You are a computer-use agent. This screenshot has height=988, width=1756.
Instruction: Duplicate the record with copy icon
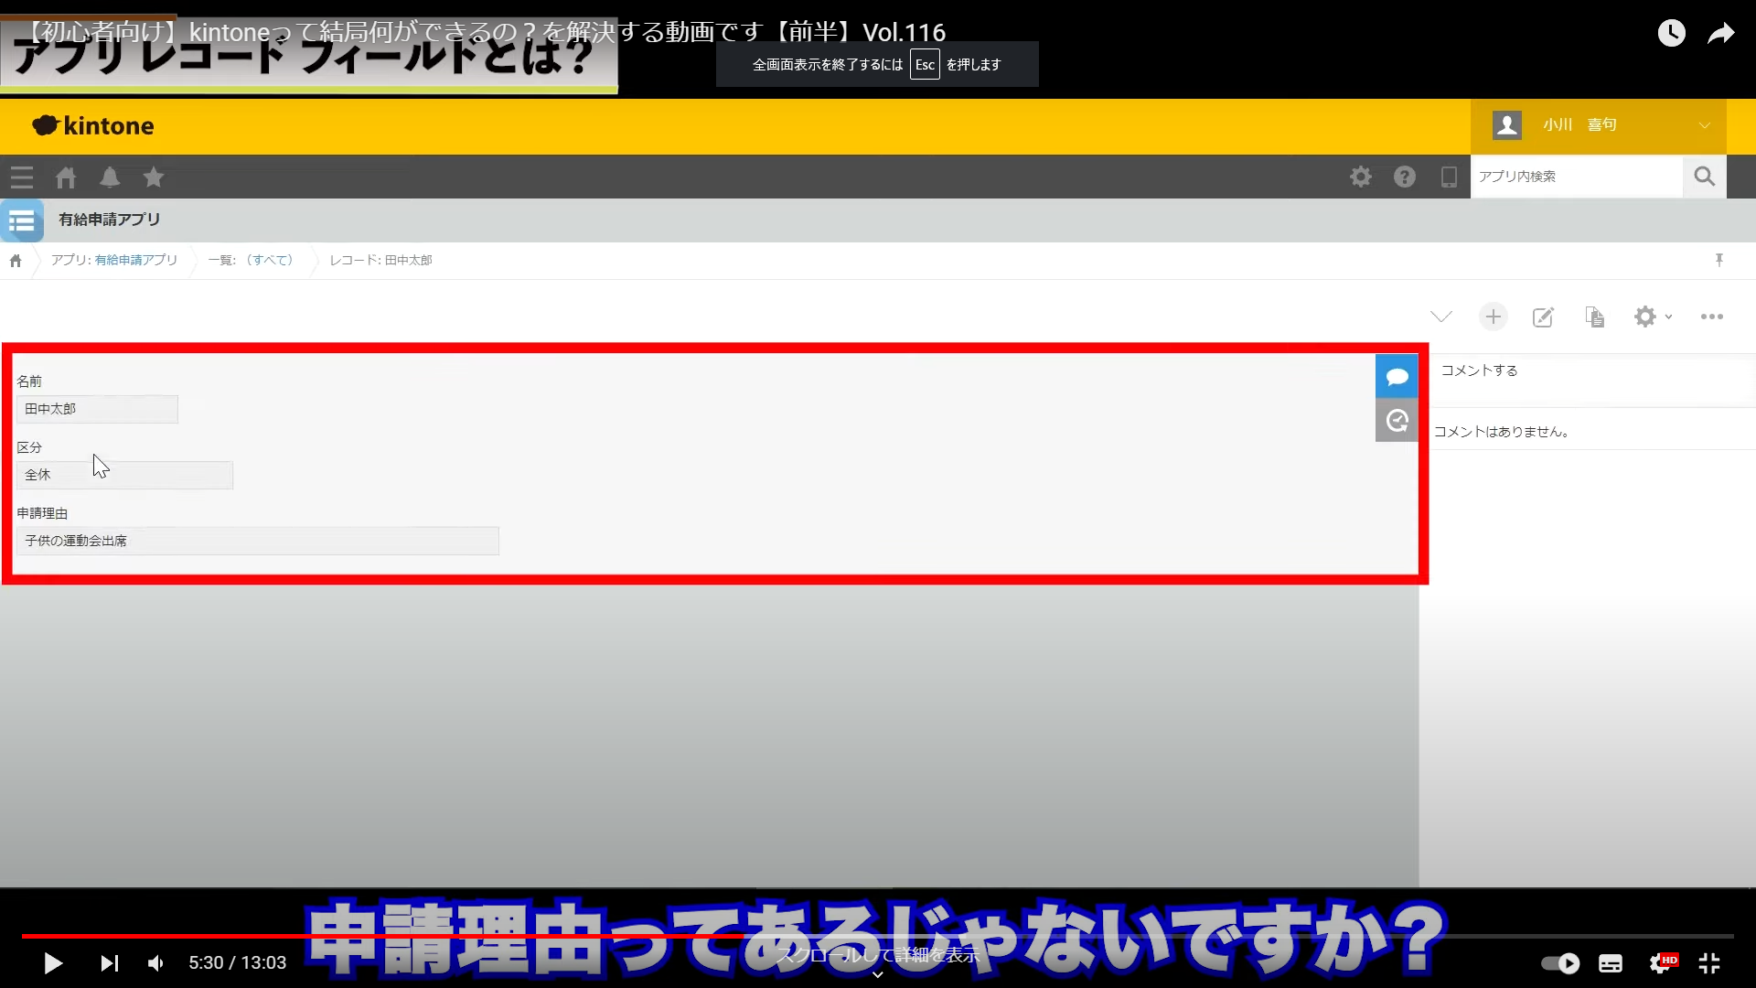point(1594,317)
